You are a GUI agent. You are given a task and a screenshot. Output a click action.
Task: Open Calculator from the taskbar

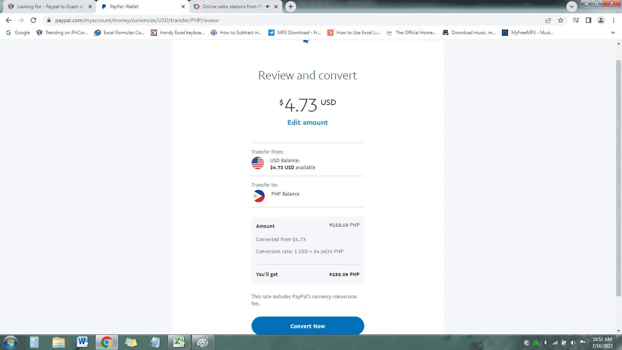coord(34,343)
